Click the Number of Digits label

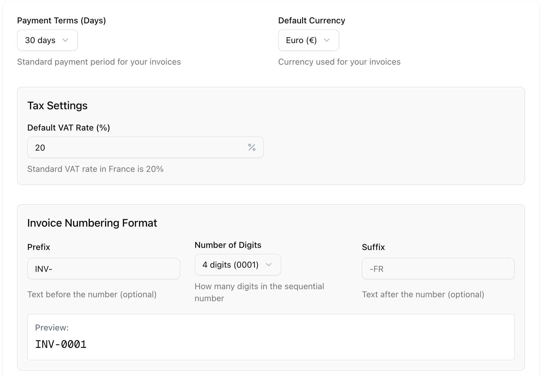pyautogui.click(x=228, y=245)
